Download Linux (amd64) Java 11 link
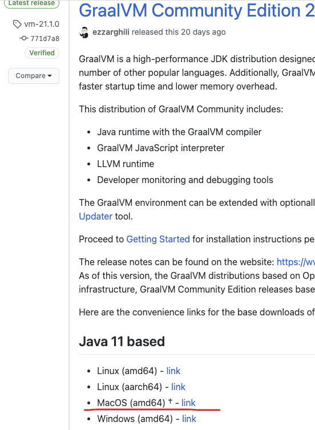Image resolution: width=315 pixels, height=430 pixels. click(x=173, y=371)
